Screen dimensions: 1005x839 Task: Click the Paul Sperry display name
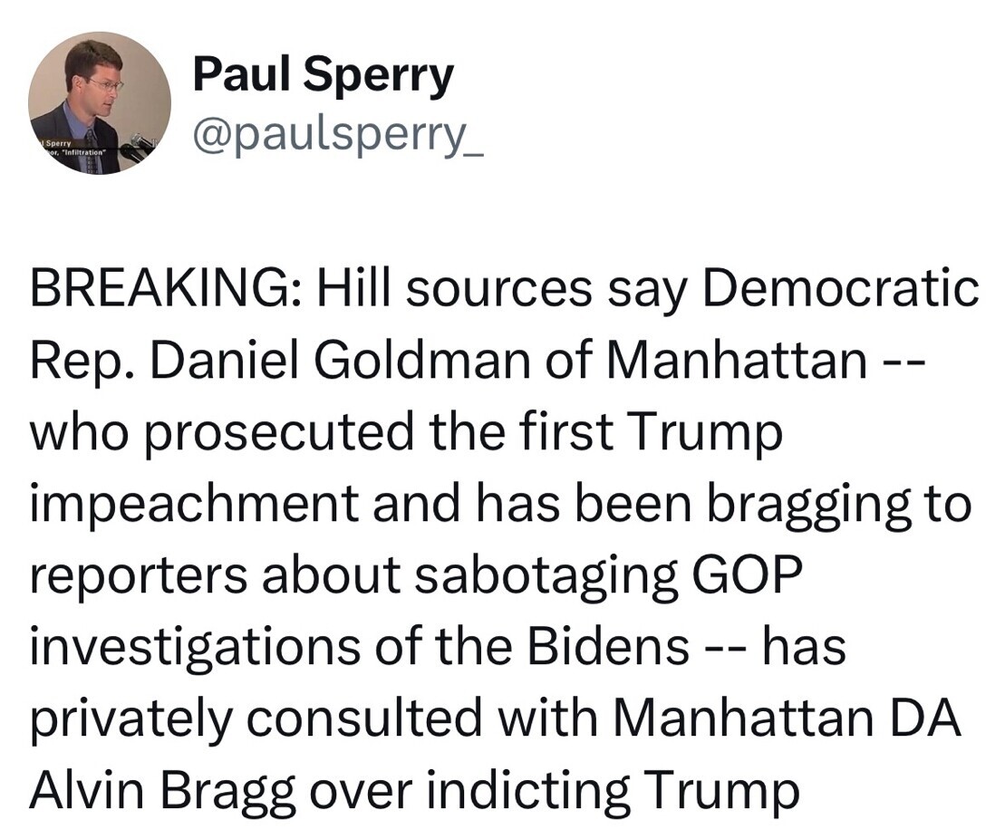[x=323, y=75]
